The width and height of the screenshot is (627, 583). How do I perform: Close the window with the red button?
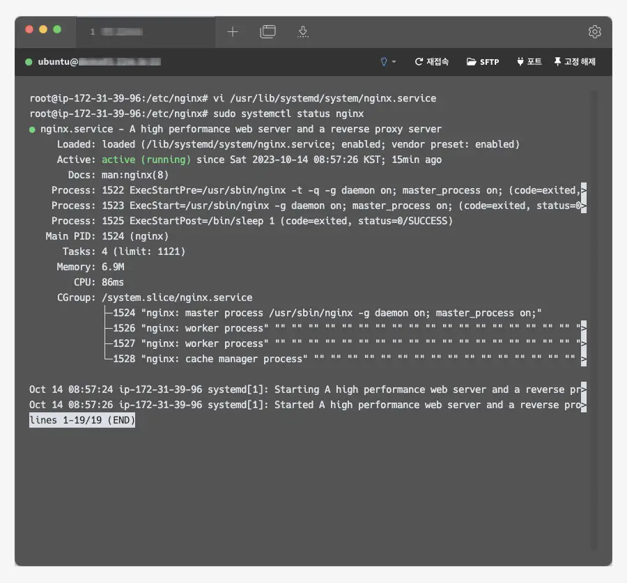(x=29, y=30)
